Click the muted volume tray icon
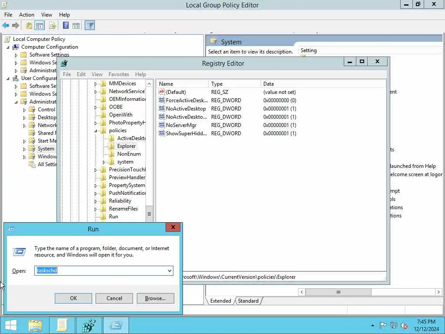Viewport: 445px width, 334px height. [405, 325]
